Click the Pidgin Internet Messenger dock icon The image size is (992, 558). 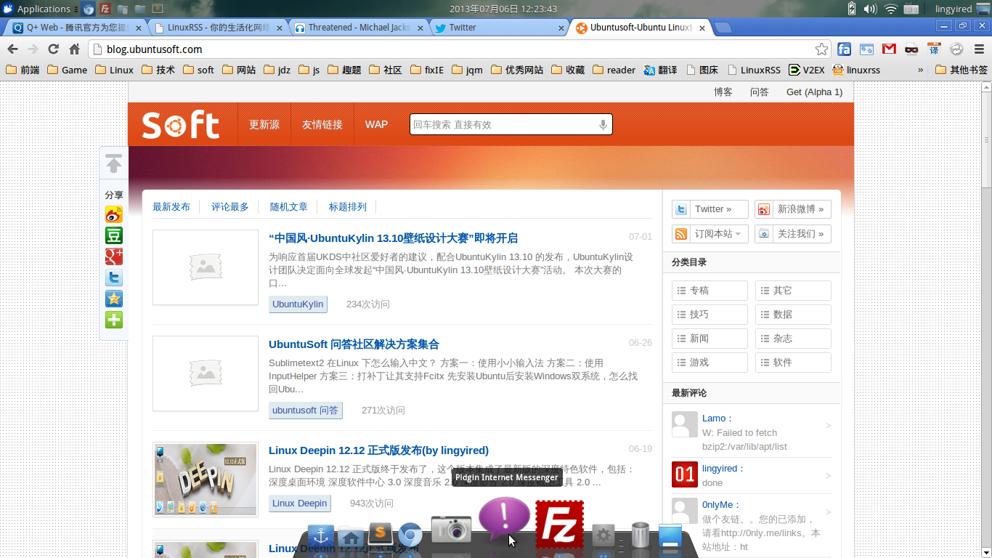pyautogui.click(x=504, y=520)
